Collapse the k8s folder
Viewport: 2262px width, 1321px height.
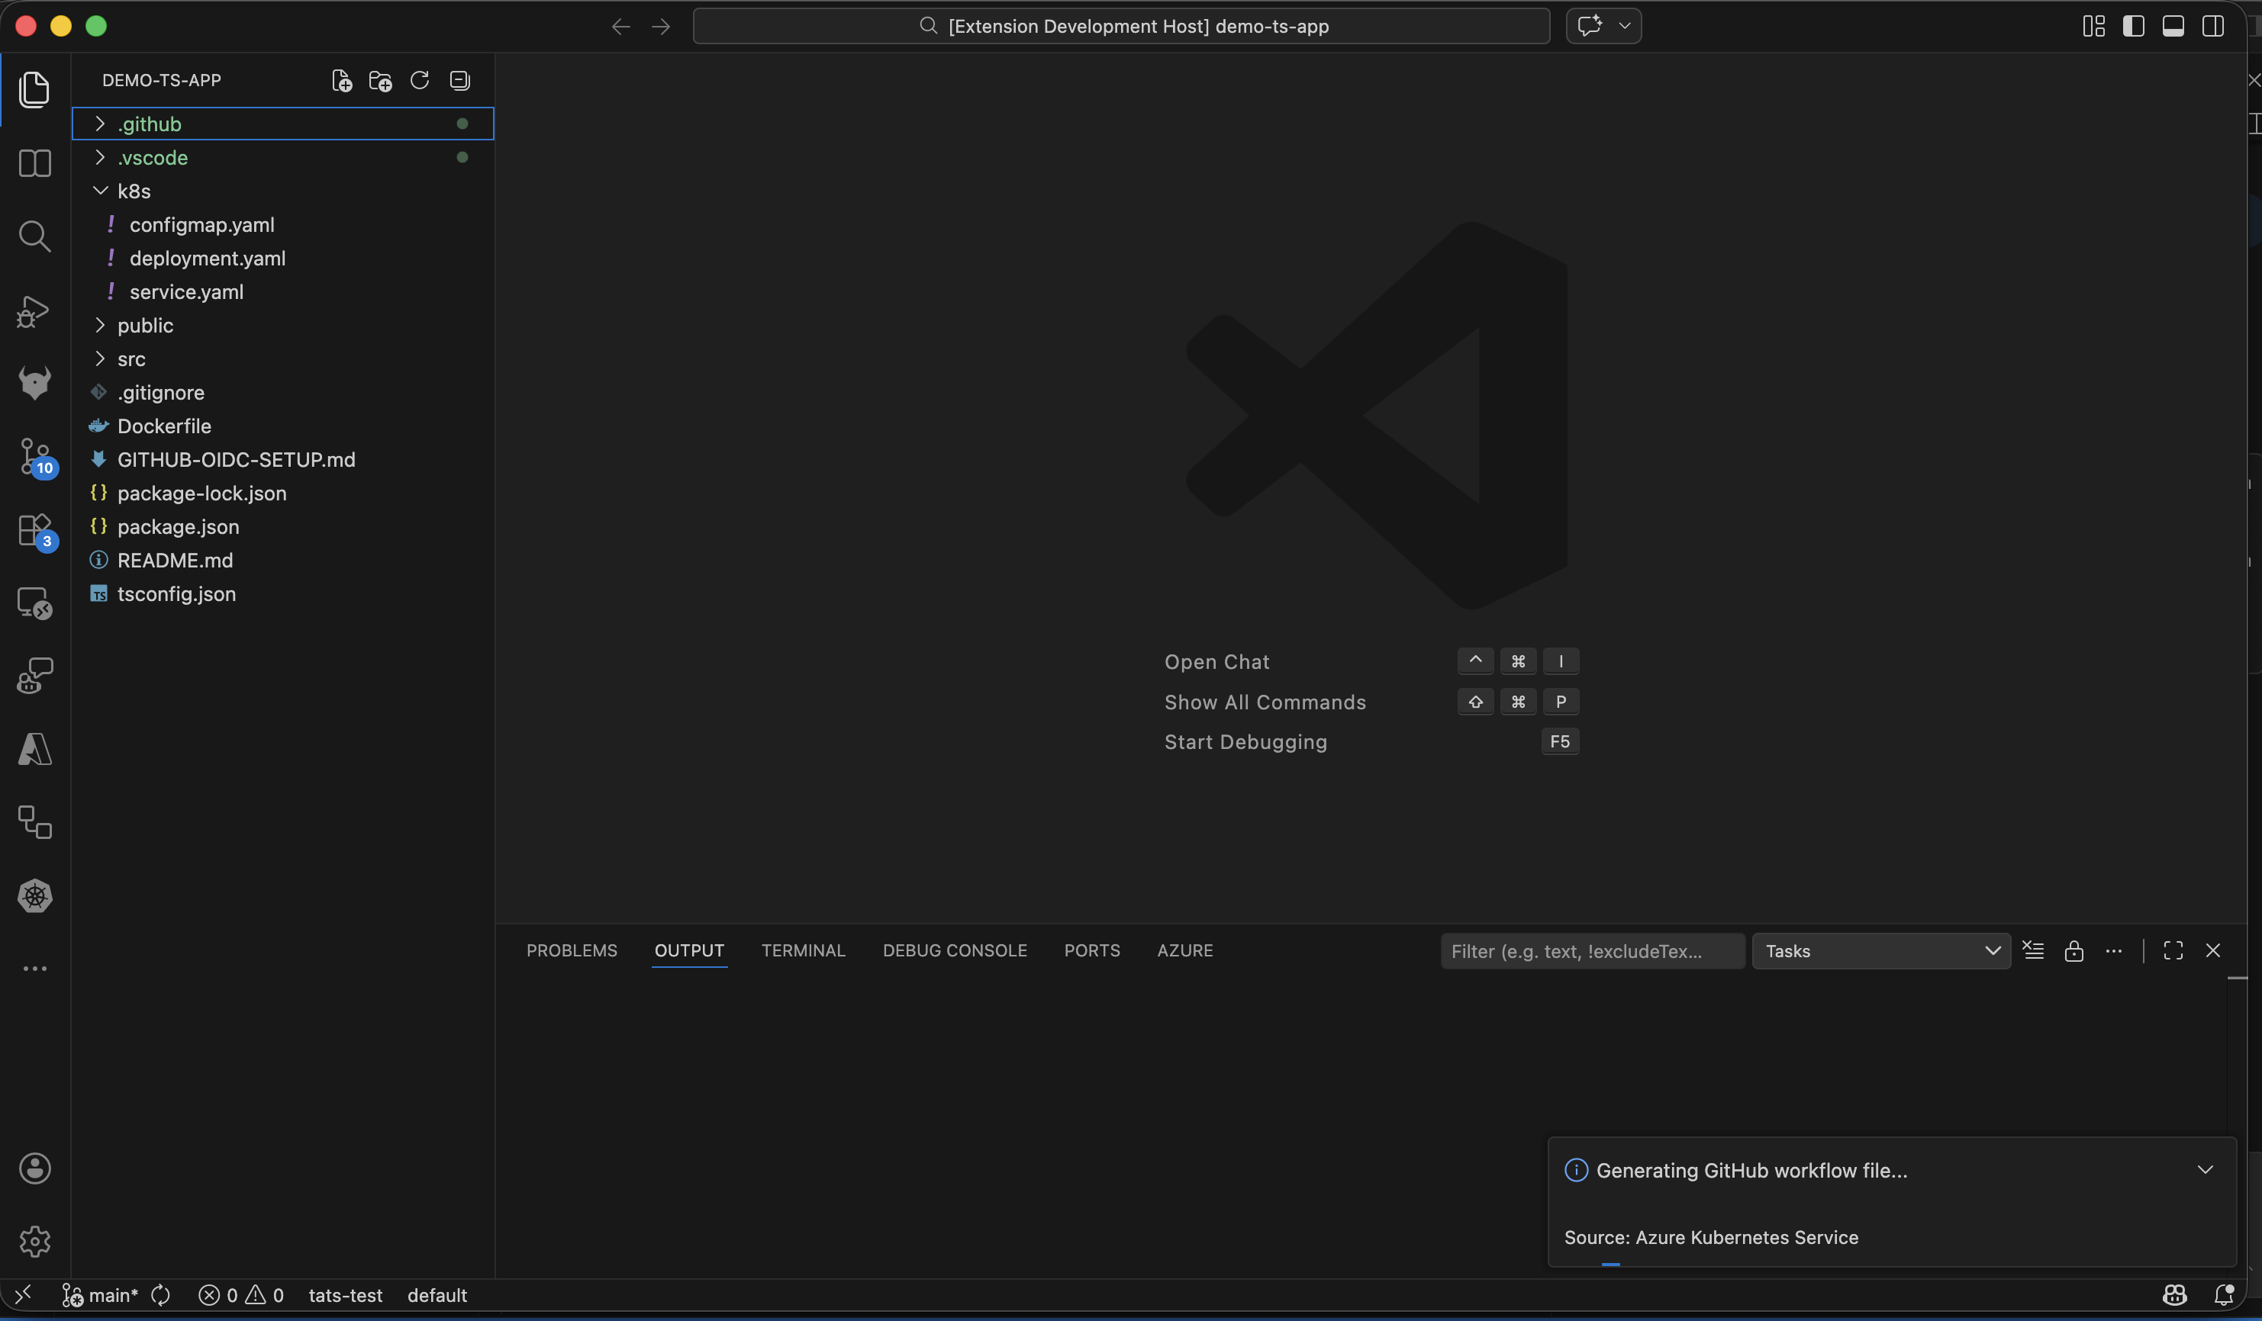(x=134, y=191)
